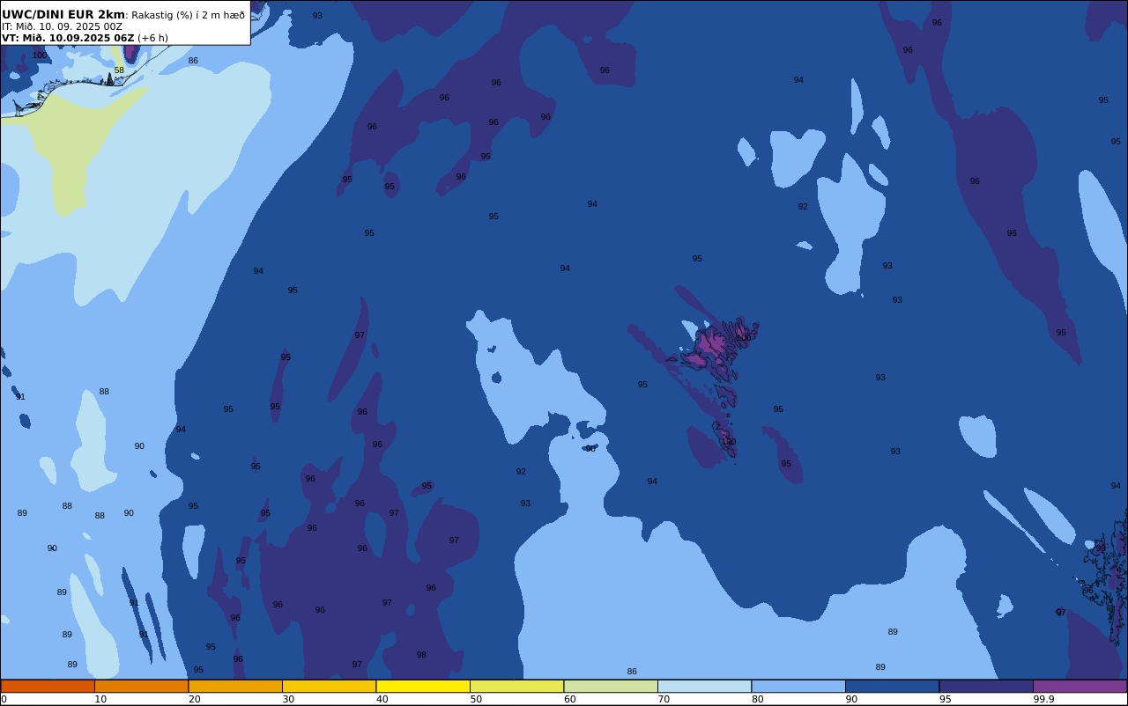Click the "20" tick label on color scale
Image resolution: width=1128 pixels, height=706 pixels.
pos(194,699)
